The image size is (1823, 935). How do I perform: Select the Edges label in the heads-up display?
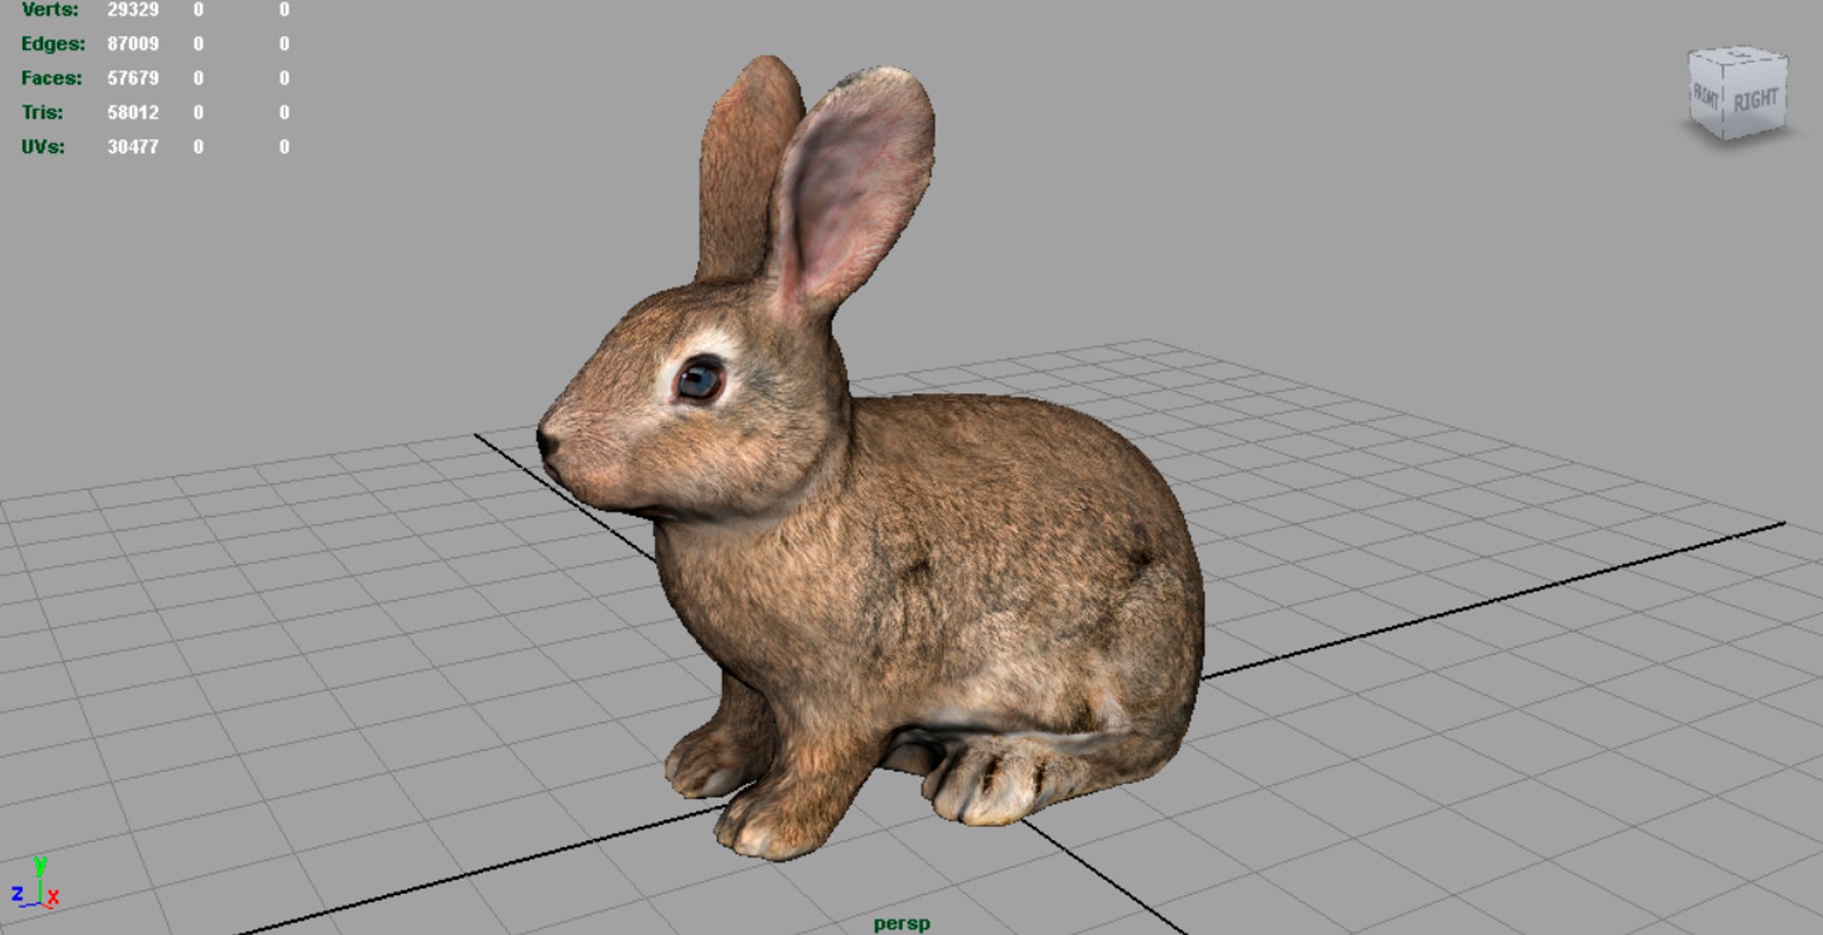[53, 44]
